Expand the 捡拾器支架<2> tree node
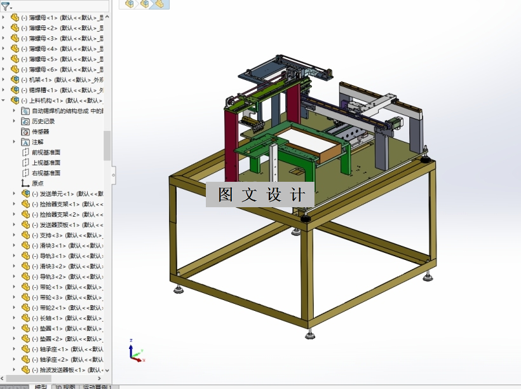521x389 pixels. click(14, 214)
